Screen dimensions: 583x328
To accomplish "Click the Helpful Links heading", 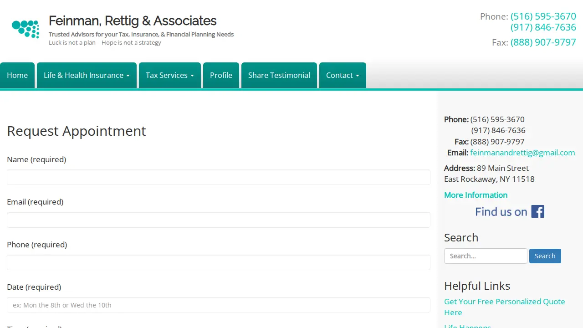I will pyautogui.click(x=477, y=286).
